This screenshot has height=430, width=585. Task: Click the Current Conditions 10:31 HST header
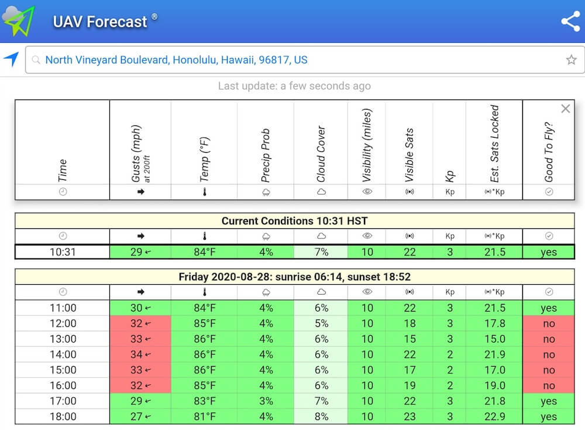coord(294,221)
